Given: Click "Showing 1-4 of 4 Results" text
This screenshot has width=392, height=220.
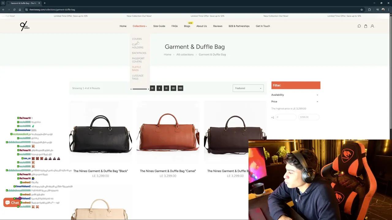Looking at the screenshot, I should tap(86, 88).
